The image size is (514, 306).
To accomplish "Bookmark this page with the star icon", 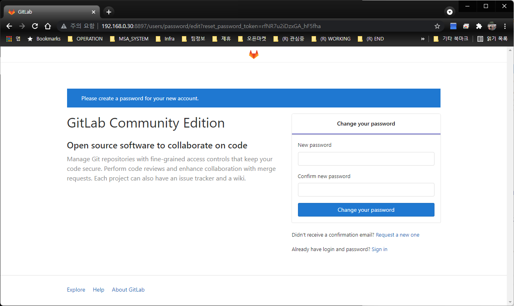I will [437, 26].
